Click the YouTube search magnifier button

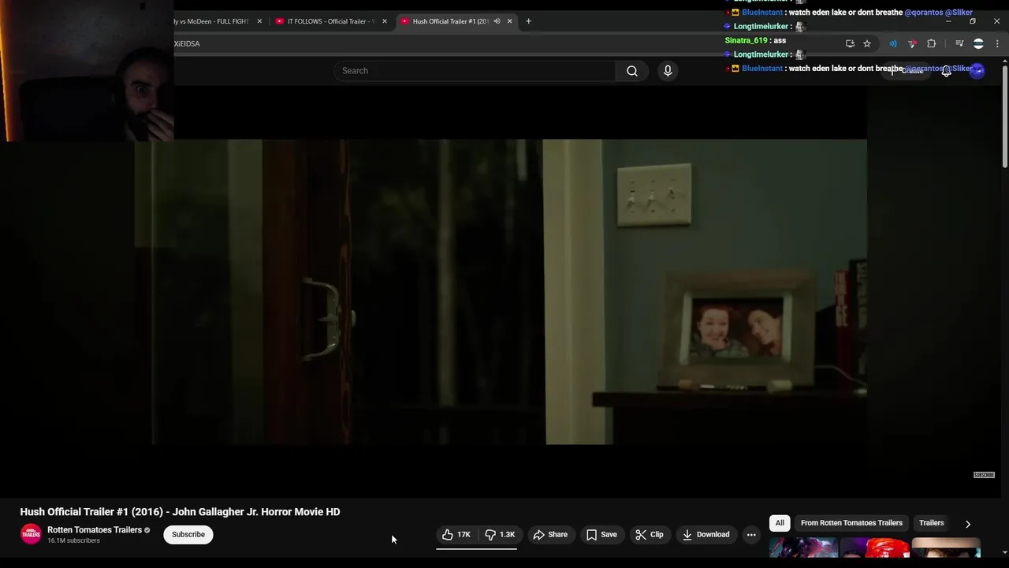(x=631, y=71)
